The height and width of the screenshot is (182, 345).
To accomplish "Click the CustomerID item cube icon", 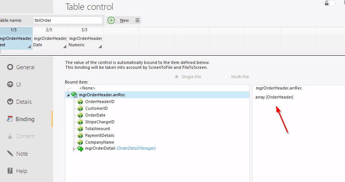I will (x=80, y=109).
